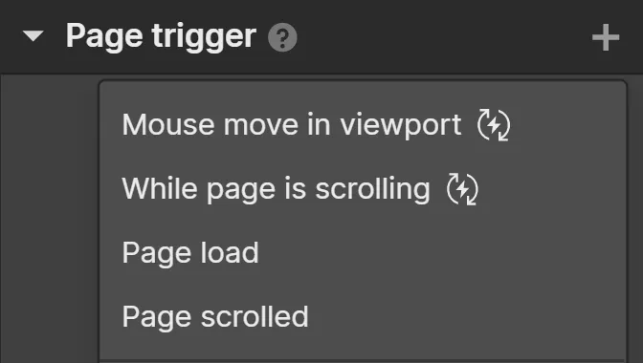Select the Page load trigger option
Screen dimensions: 643x363
click(363, 252)
